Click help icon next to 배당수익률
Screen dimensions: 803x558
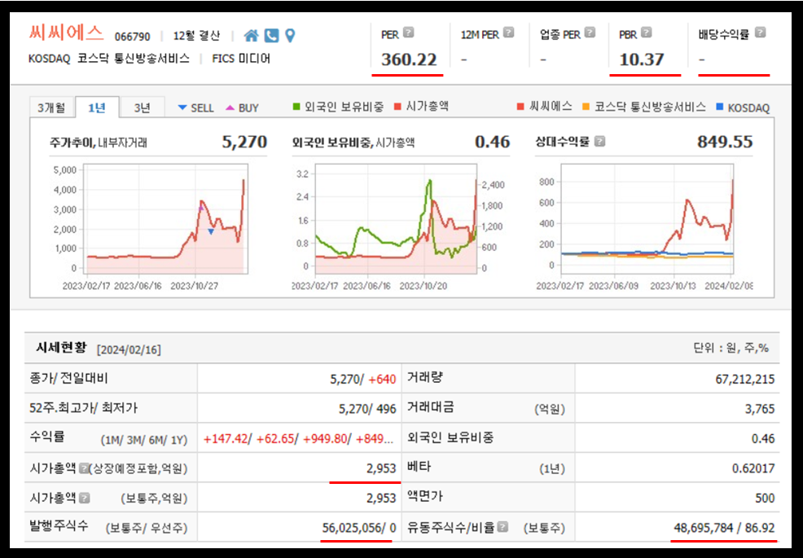click(761, 33)
